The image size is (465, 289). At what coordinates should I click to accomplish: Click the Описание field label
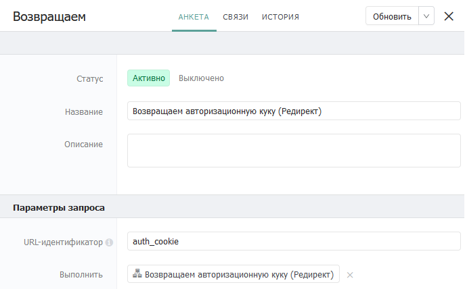coord(84,144)
